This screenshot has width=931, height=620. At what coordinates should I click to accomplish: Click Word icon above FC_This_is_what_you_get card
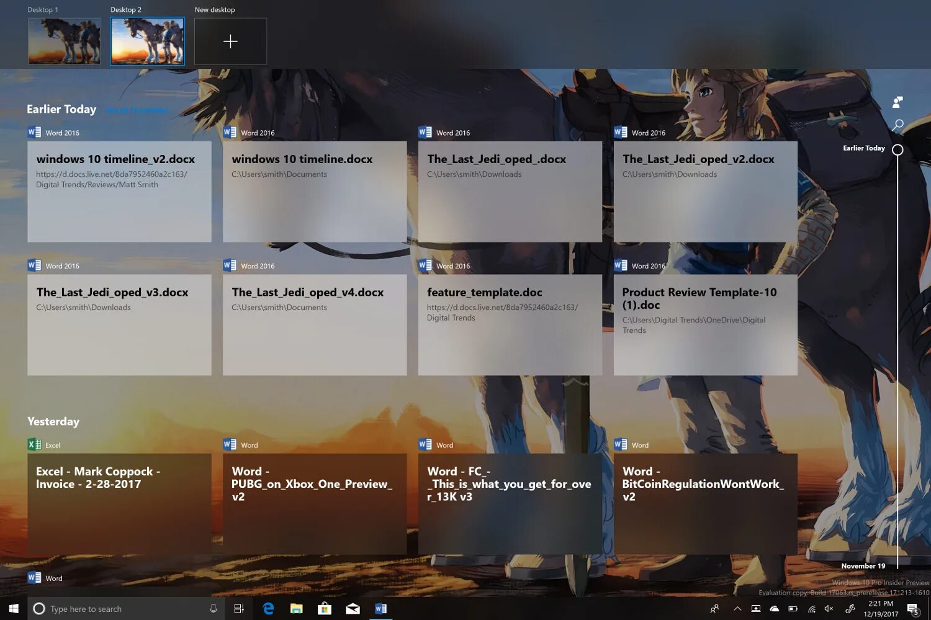click(425, 445)
